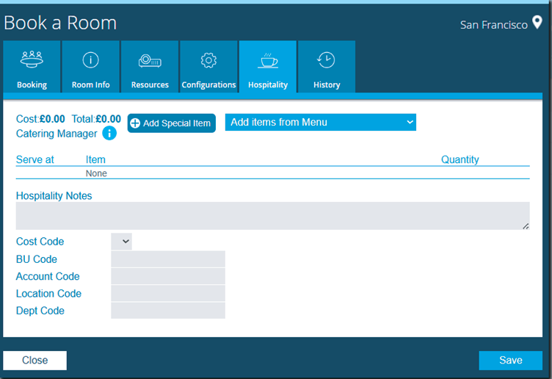Switch to the Room Info tab label
Image resolution: width=552 pixels, height=379 pixels.
coord(91,85)
